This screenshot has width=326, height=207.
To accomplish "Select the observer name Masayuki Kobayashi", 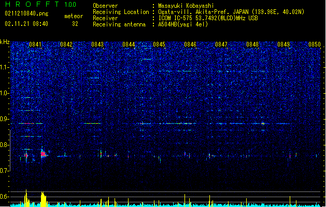I will [x=186, y=6].
